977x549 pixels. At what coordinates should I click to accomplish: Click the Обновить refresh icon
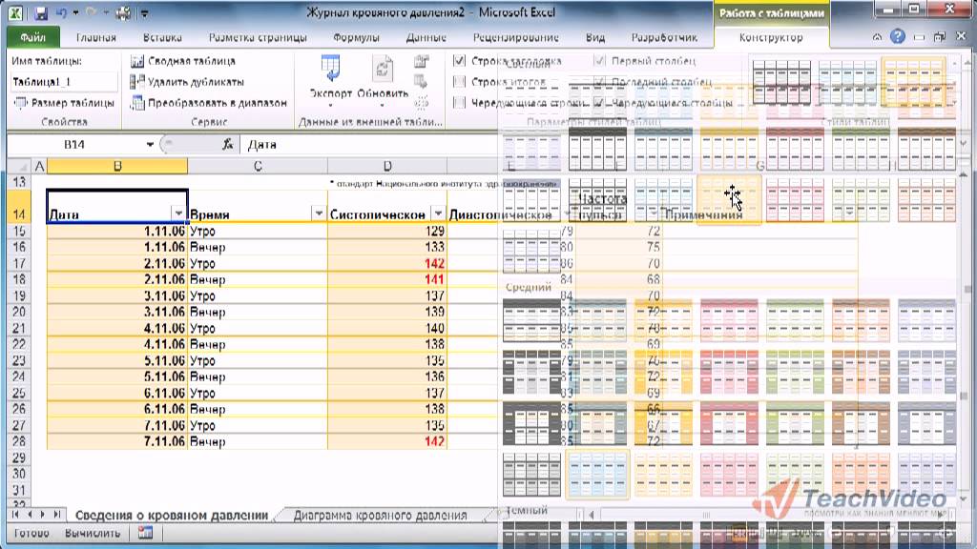pos(383,69)
